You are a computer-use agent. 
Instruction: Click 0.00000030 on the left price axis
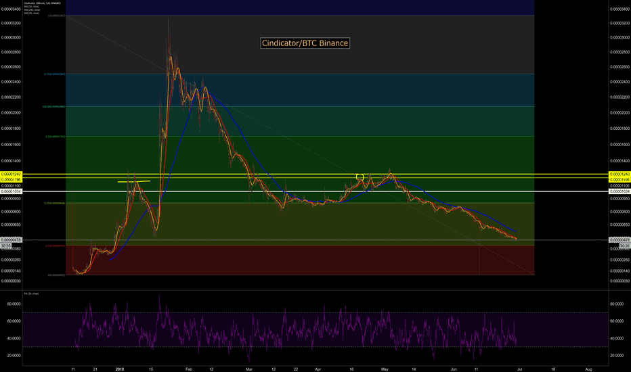tap(11, 281)
